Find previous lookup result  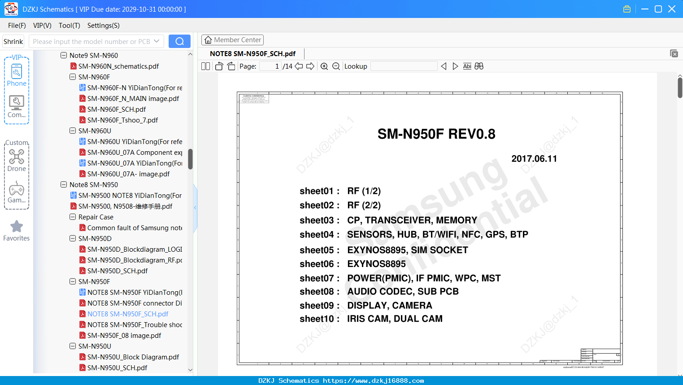(x=444, y=66)
